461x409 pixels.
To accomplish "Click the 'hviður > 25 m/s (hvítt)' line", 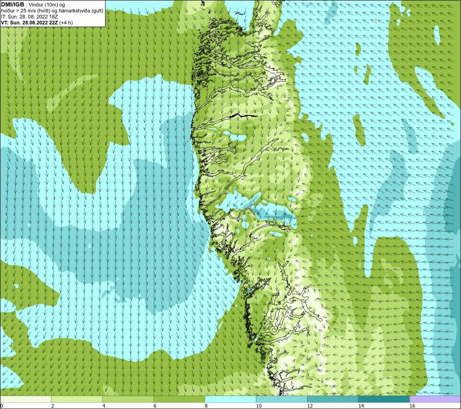I will [25, 11].
